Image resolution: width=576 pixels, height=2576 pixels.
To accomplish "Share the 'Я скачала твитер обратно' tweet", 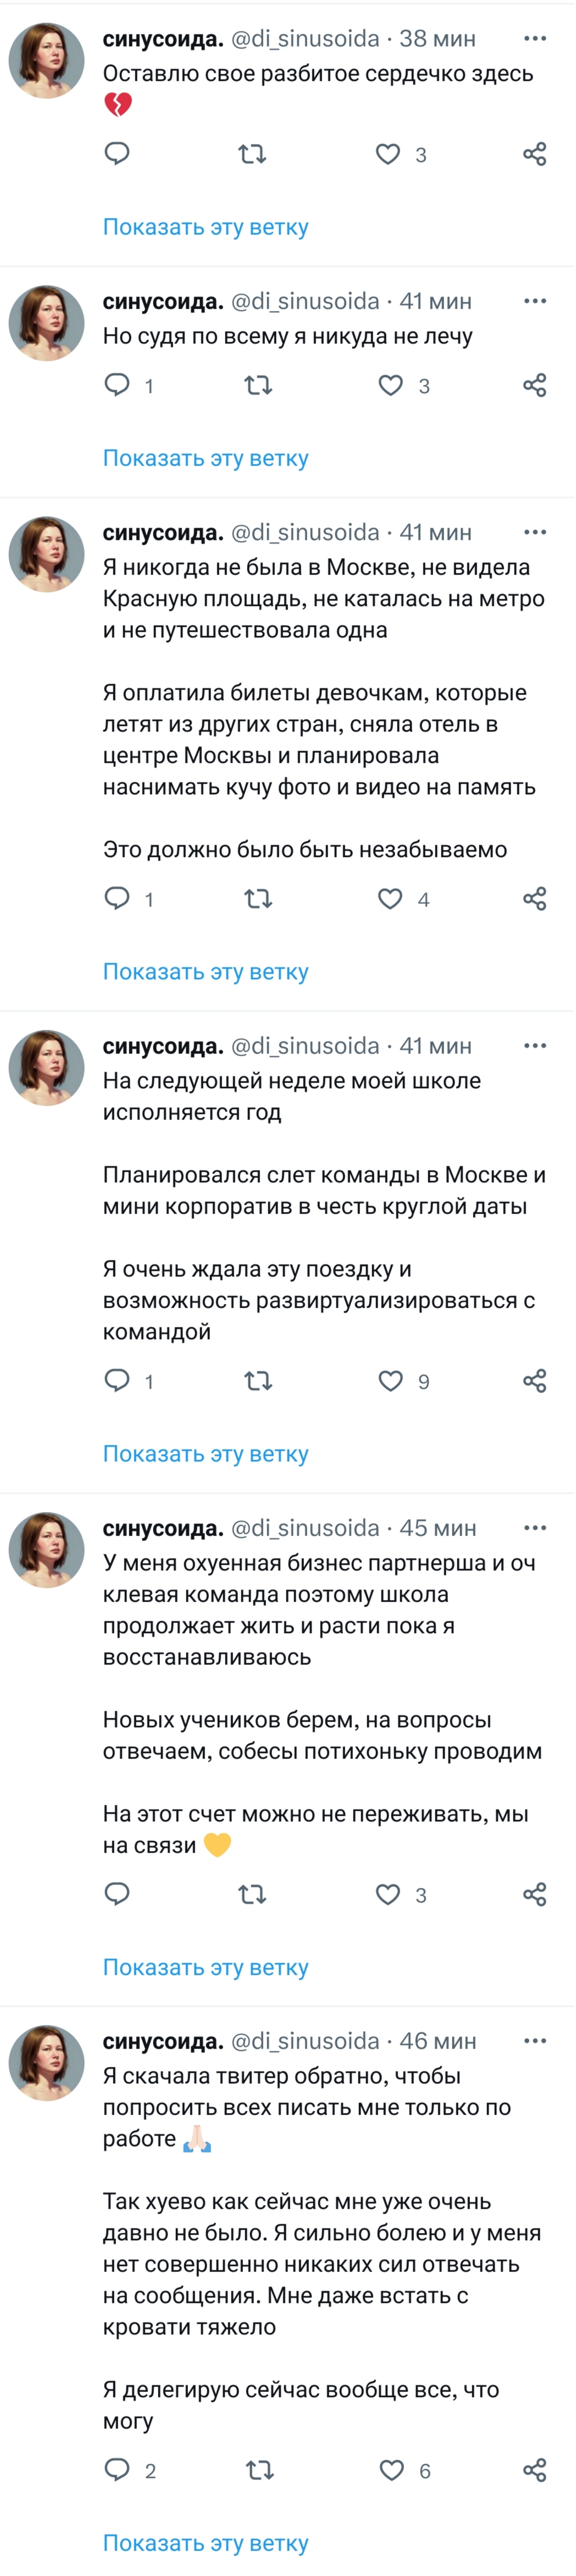I will pyautogui.click(x=535, y=2470).
